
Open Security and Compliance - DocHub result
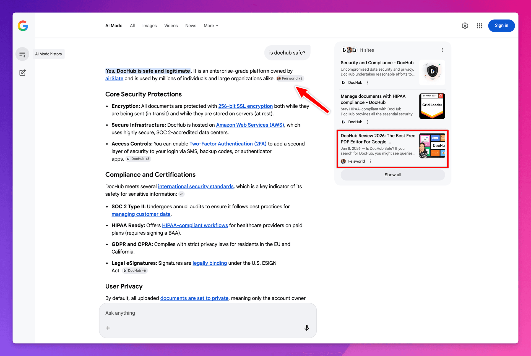pos(377,63)
